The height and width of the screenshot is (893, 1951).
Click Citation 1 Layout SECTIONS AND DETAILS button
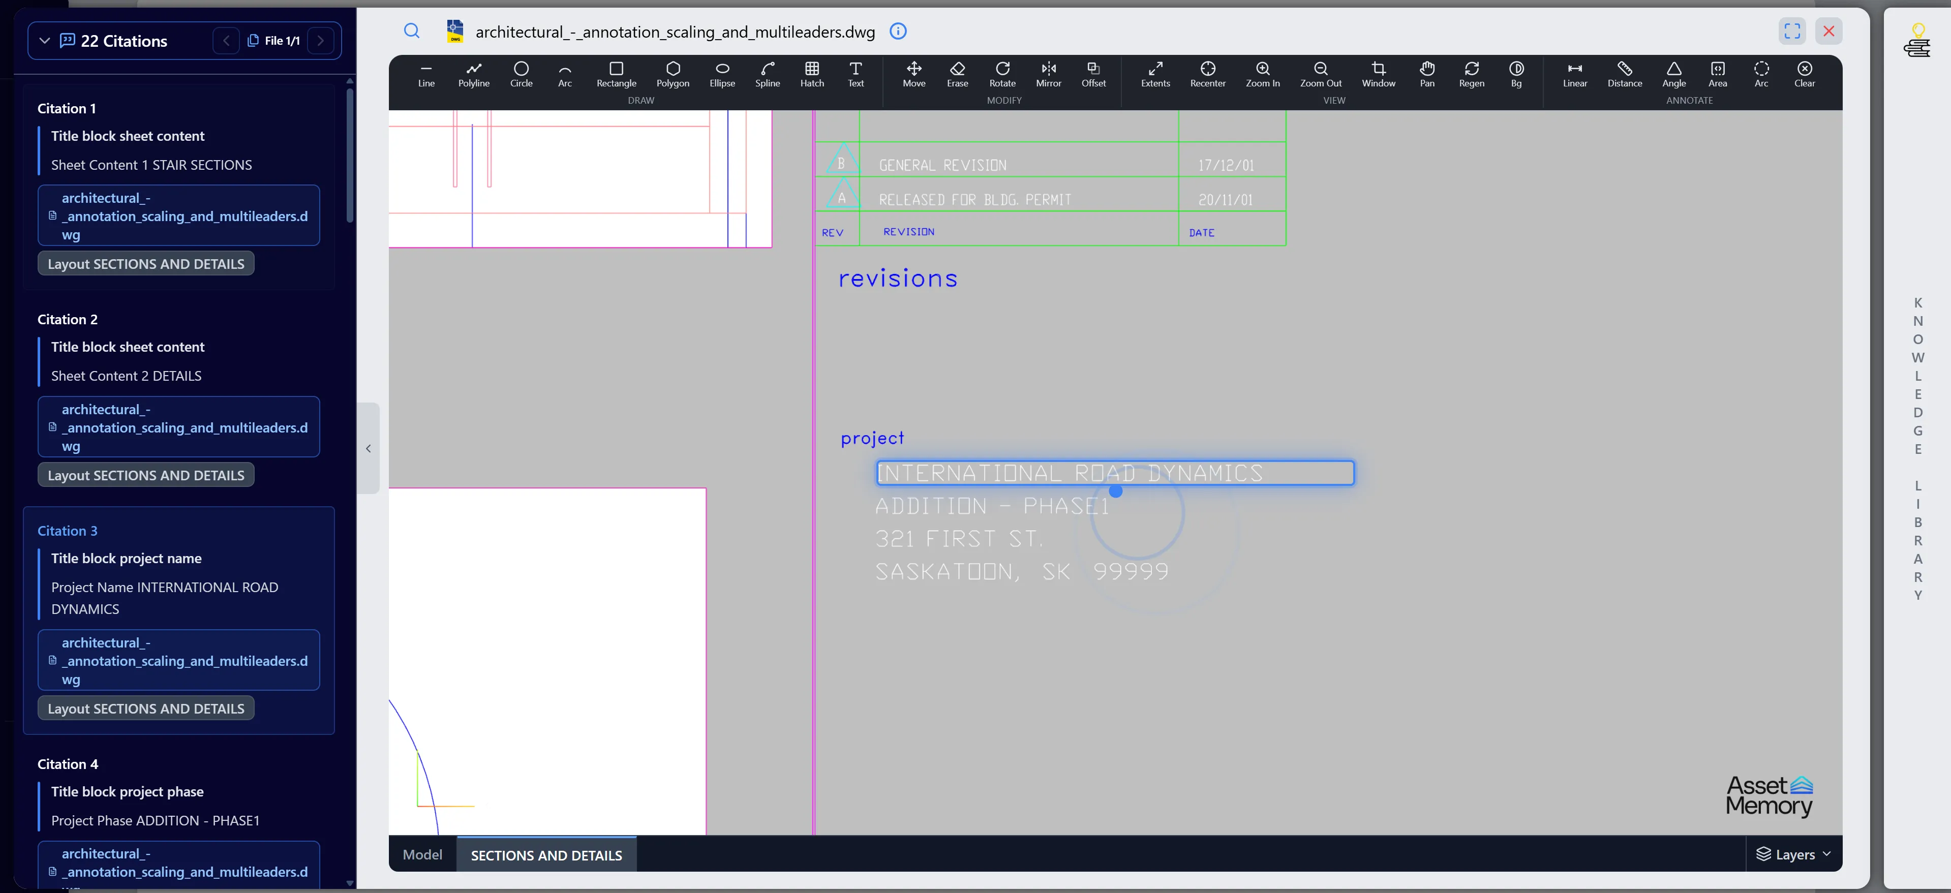point(146,264)
